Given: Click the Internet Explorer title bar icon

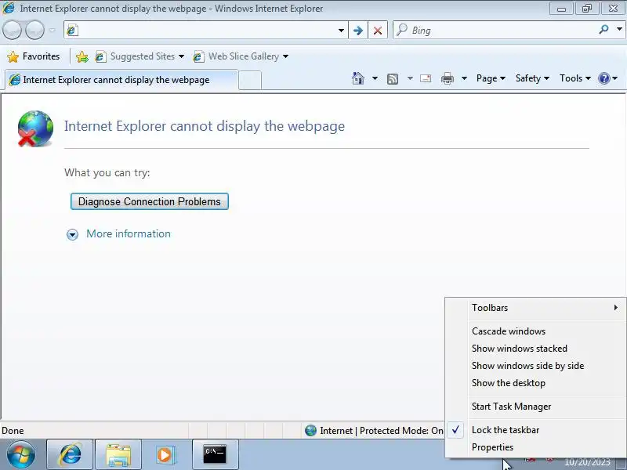Looking at the screenshot, I should [8, 8].
